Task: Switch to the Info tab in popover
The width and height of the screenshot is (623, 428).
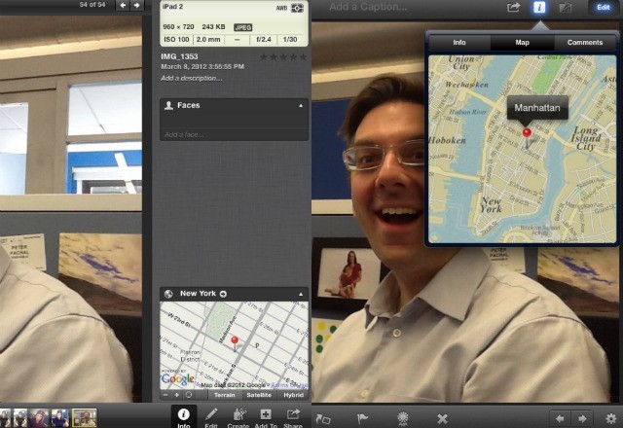Action: pos(459,43)
